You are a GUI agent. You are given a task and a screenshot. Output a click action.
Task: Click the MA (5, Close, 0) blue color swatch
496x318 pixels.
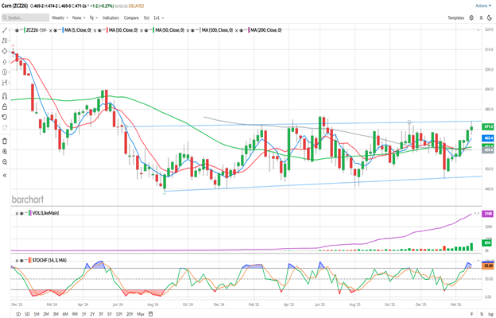(63, 30)
